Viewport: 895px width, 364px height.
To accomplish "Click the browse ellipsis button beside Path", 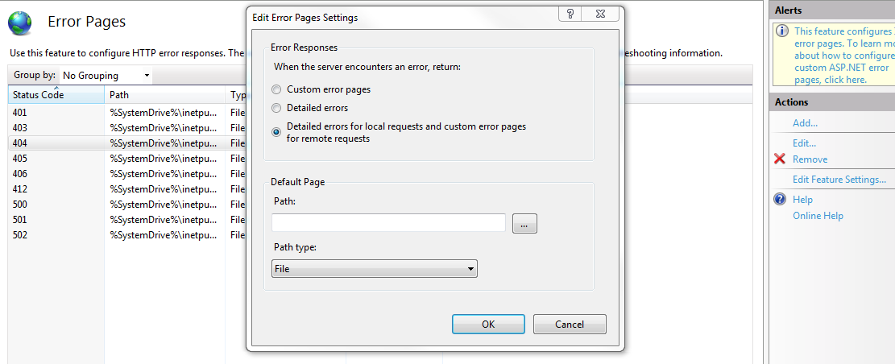I will (x=524, y=225).
